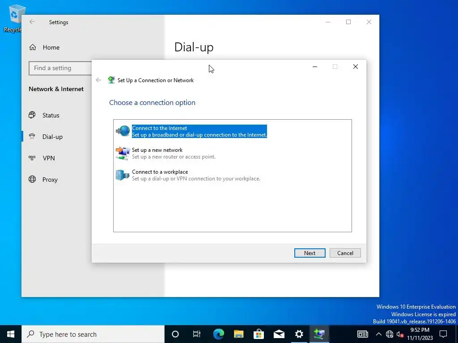Go back using the wizard back arrow

coord(98,80)
